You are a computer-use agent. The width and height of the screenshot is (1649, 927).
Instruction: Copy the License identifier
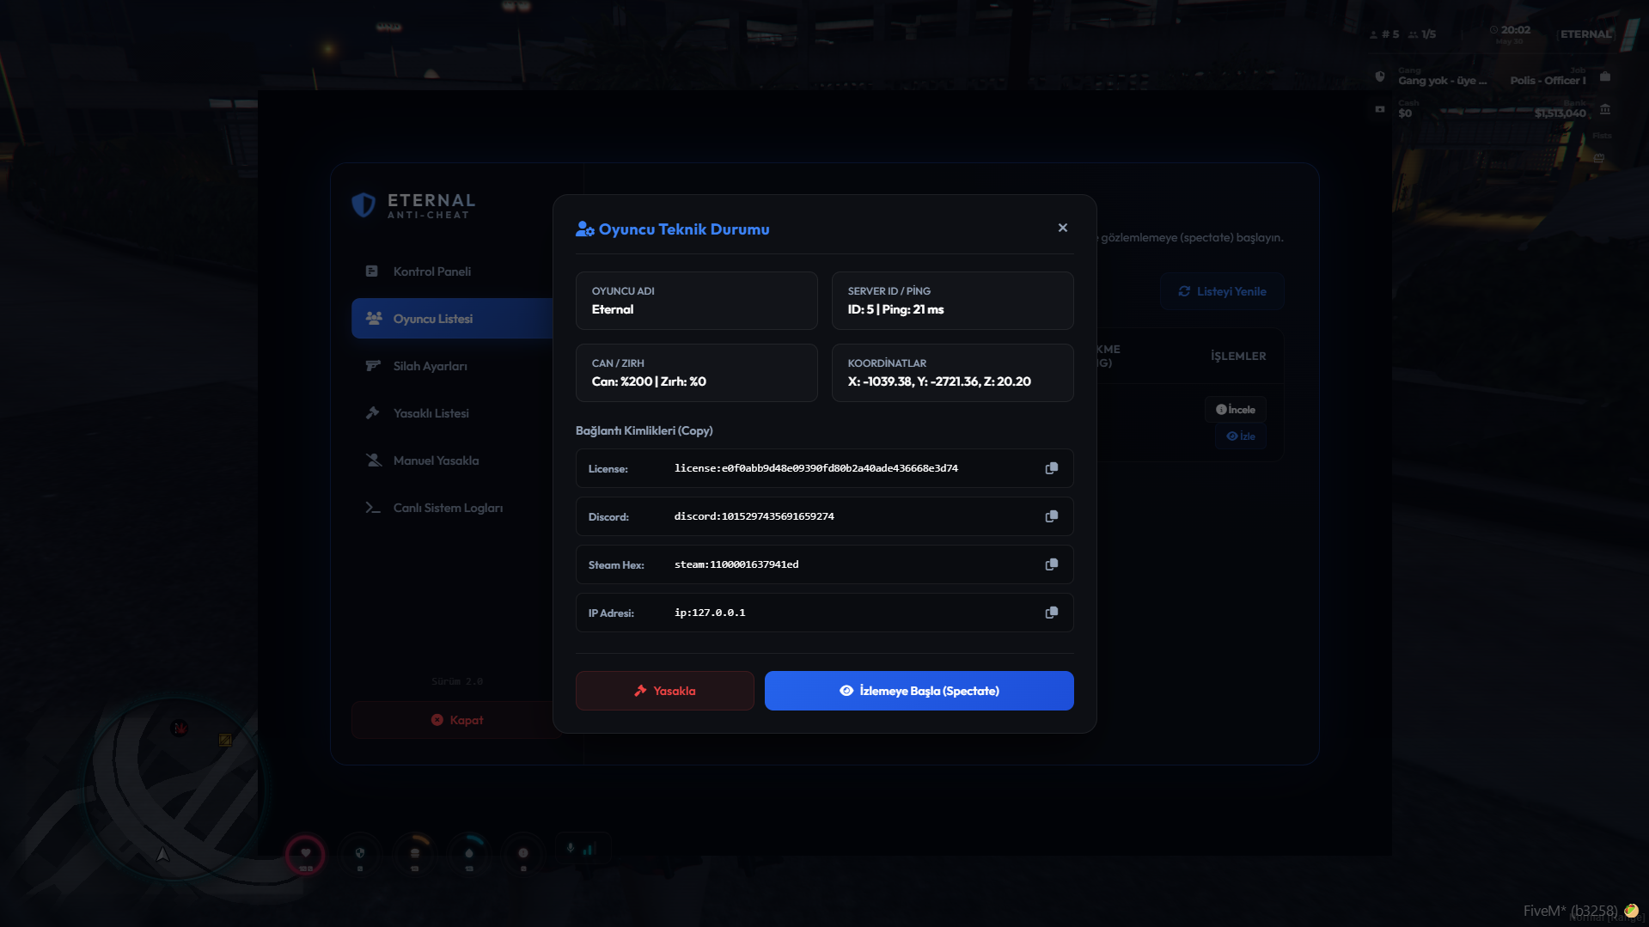pos(1051,468)
